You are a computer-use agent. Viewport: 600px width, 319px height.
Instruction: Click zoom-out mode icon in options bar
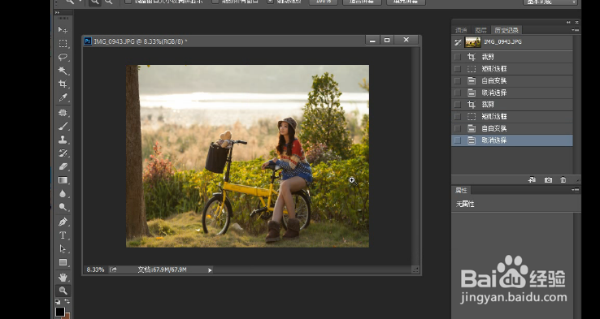109,2
